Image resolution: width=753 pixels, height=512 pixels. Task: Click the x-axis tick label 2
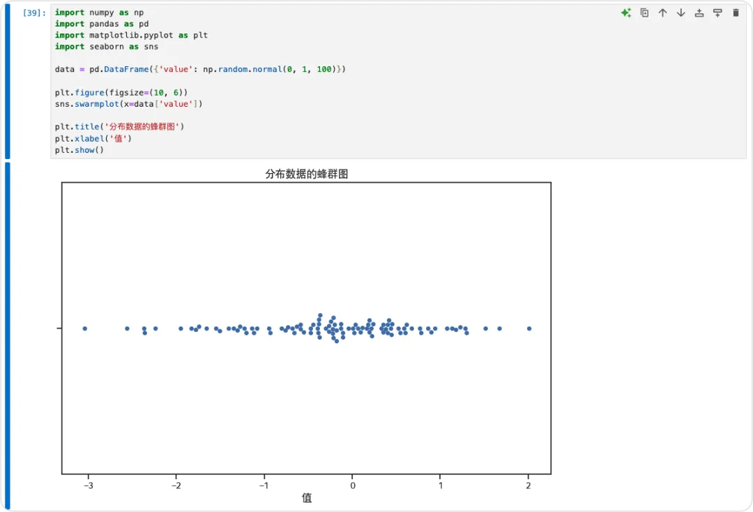click(x=528, y=485)
